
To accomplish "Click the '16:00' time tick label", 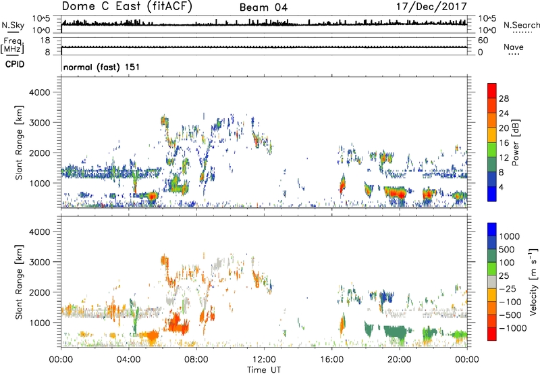I will (x=331, y=360).
